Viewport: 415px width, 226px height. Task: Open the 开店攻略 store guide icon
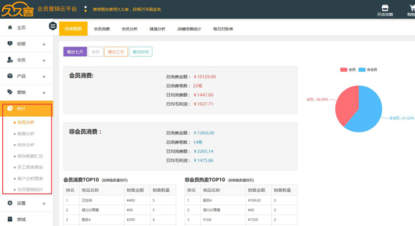pyautogui.click(x=385, y=8)
